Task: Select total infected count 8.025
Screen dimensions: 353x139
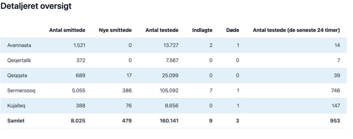Action: pyautogui.click(x=78, y=121)
